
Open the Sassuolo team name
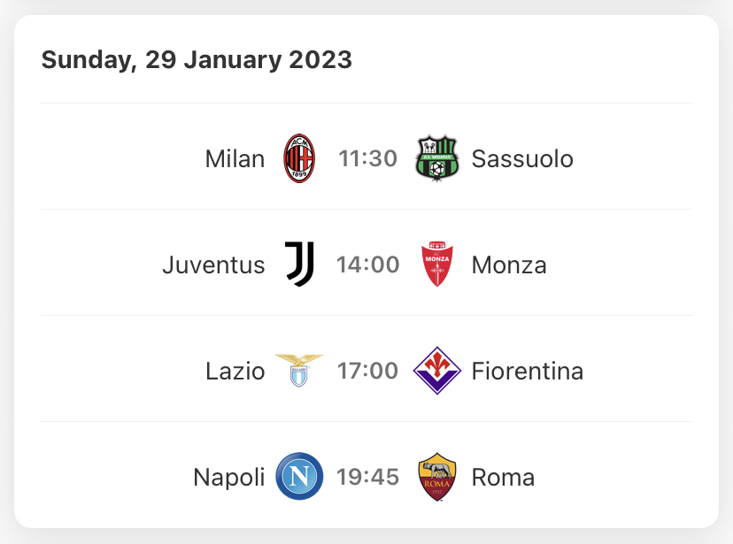pos(522,158)
